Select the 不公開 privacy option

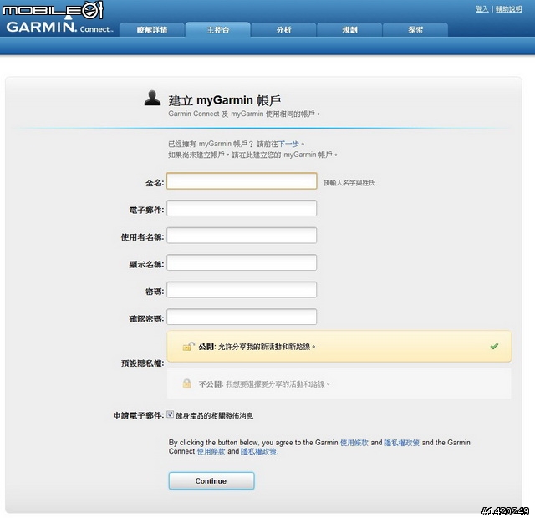click(x=339, y=383)
